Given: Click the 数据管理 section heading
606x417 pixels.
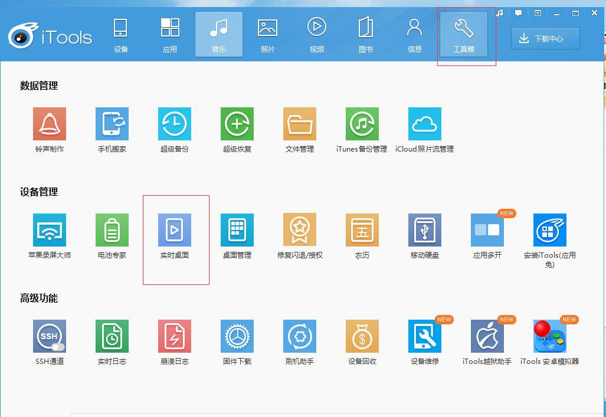Looking at the screenshot, I should [39, 86].
